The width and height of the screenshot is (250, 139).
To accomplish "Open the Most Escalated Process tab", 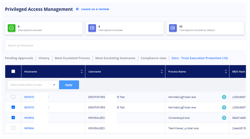I will (x=72, y=58).
